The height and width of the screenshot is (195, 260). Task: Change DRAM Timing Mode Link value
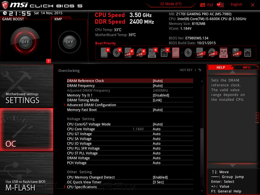tap(157, 100)
